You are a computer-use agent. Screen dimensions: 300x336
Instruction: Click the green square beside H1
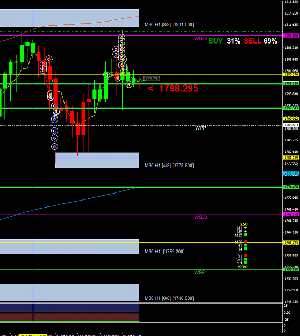245,245
